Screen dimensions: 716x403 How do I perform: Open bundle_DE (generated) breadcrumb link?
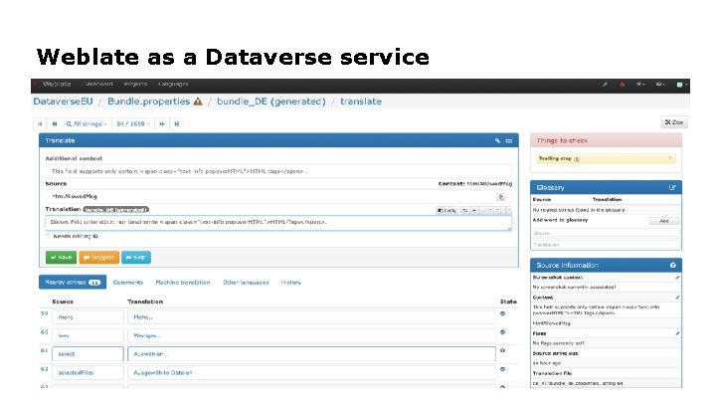pos(271,101)
